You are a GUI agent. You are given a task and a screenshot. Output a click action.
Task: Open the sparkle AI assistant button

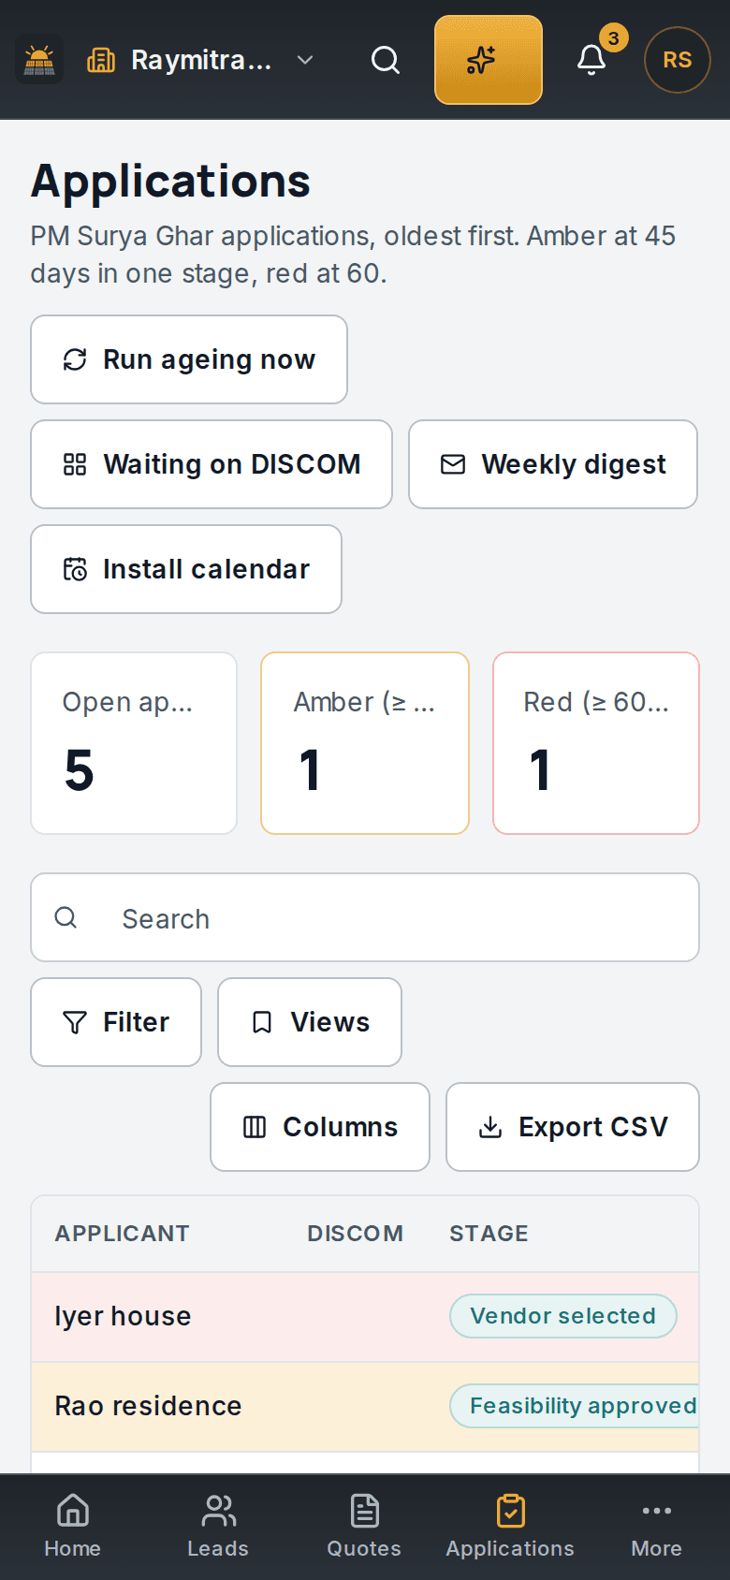(489, 60)
